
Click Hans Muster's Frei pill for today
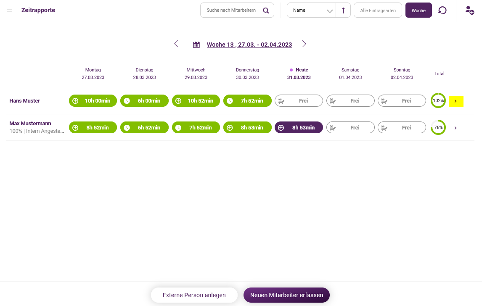(299, 101)
